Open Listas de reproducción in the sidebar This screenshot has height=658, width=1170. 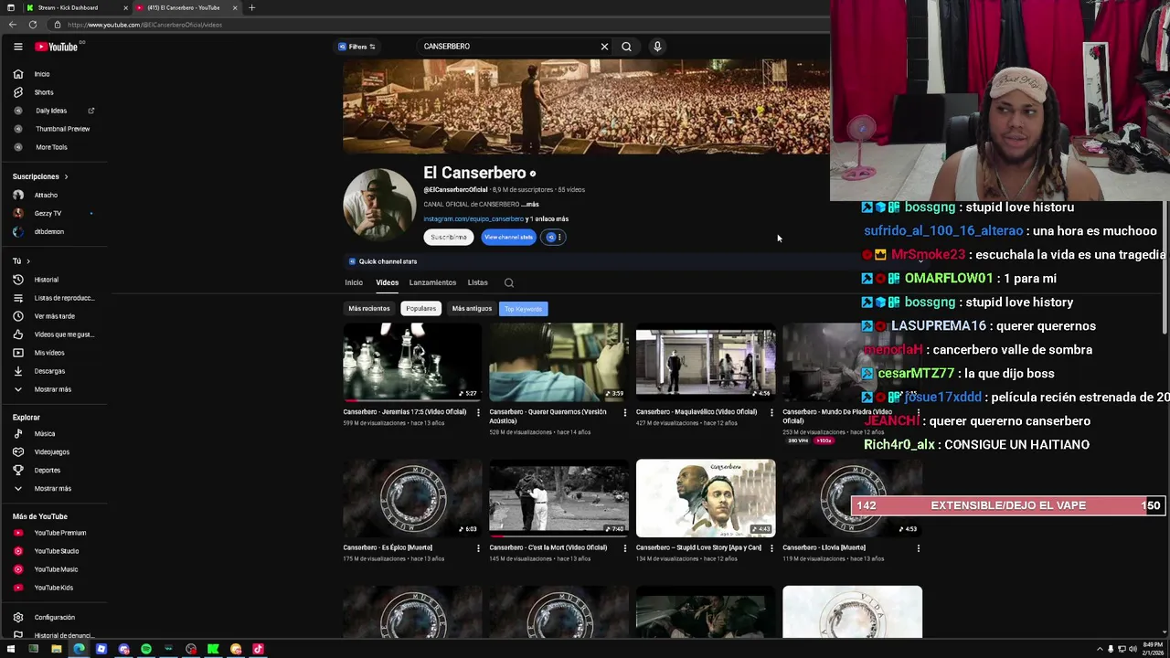pyautogui.click(x=64, y=298)
